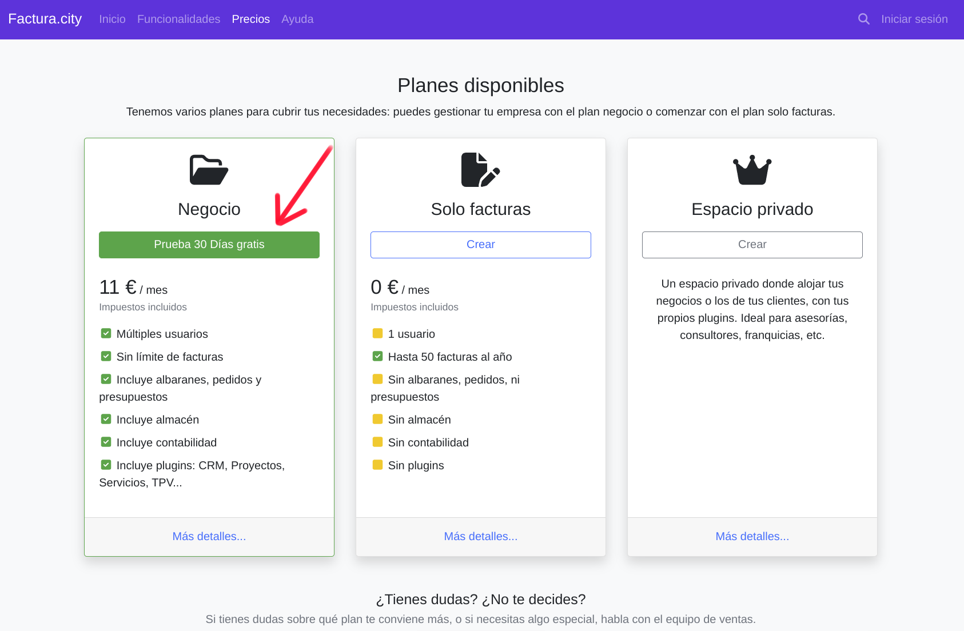Screen dimensions: 964x631
Task: Click the Incluye albaranes, pedidos y presupuestos text
Action: pos(180,388)
